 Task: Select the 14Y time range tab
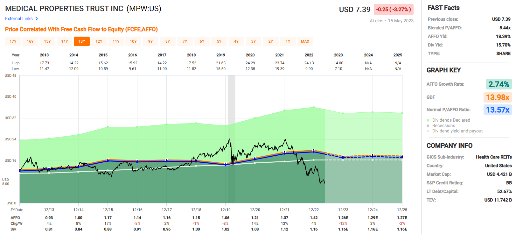tap(65, 41)
